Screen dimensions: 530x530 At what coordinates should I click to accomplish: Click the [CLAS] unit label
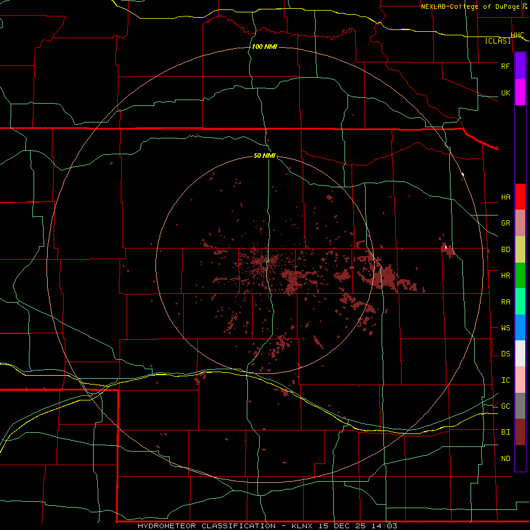[498, 41]
